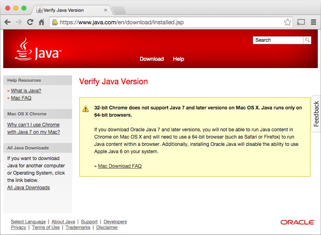The height and width of the screenshot is (235, 321).
Task: Open the Disclaimer footer link
Action: [x=107, y=227]
